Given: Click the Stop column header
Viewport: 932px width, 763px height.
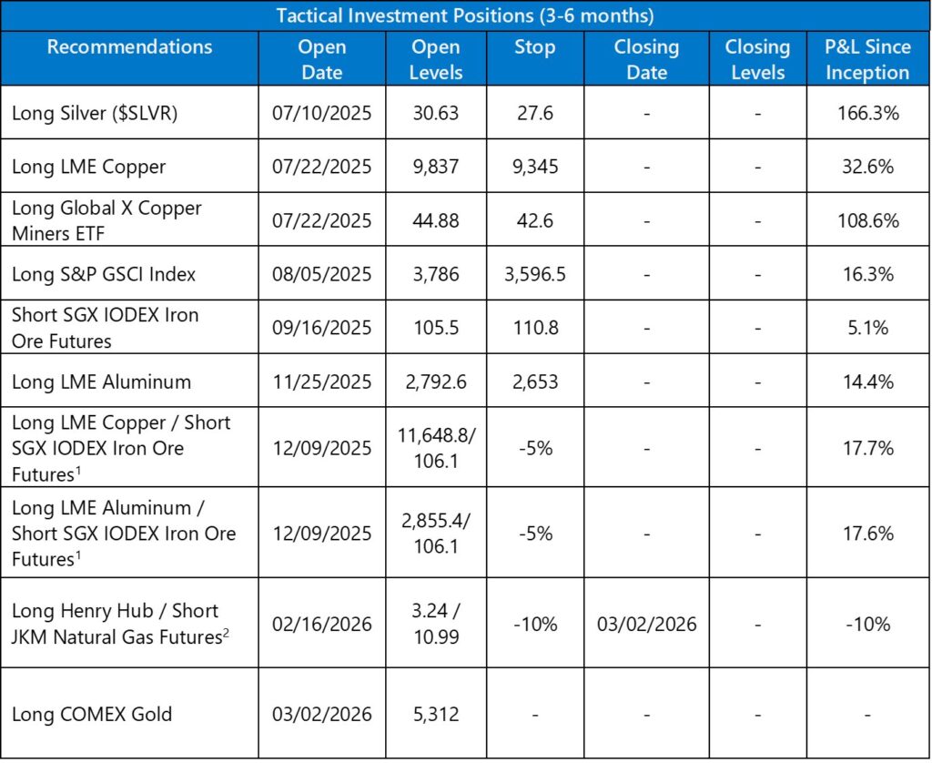Looking at the screenshot, I should click(x=534, y=47).
